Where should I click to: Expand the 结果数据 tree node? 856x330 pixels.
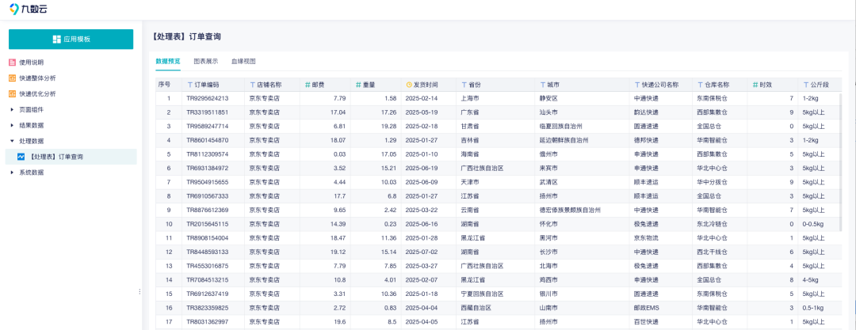pos(12,126)
